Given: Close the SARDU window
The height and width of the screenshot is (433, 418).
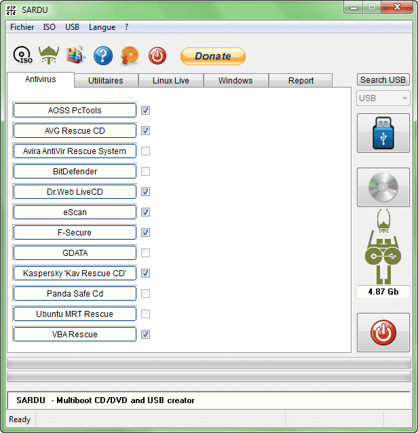Looking at the screenshot, I should click(x=397, y=7).
